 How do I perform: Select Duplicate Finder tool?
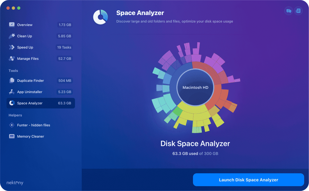pyautogui.click(x=41, y=80)
